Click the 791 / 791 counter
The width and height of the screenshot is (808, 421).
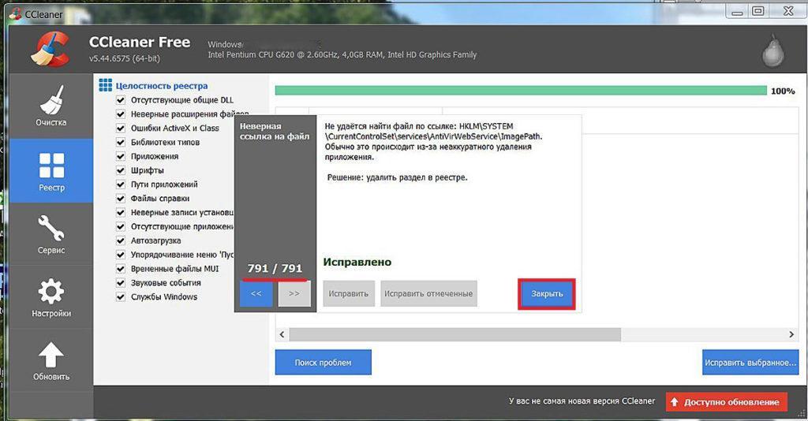click(x=275, y=268)
